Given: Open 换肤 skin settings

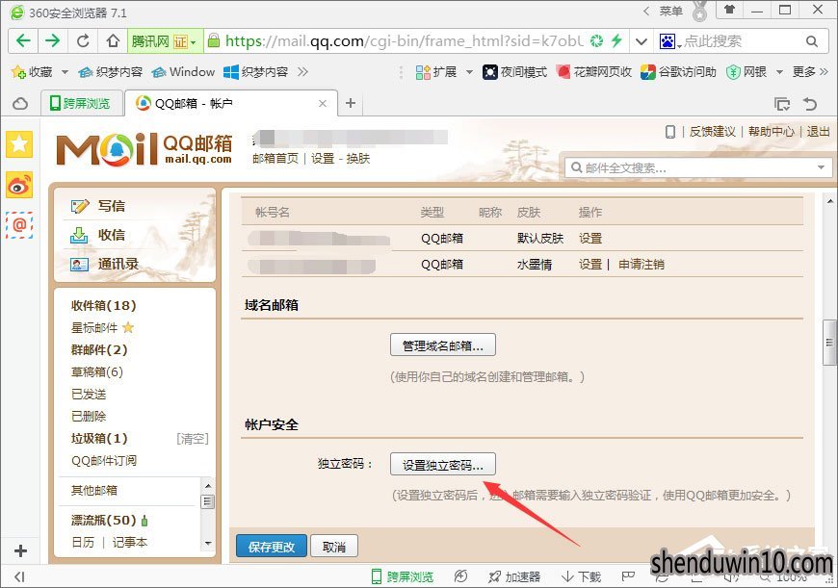Looking at the screenshot, I should point(358,159).
